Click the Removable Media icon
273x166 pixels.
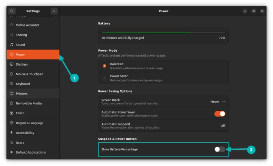pos(11,103)
